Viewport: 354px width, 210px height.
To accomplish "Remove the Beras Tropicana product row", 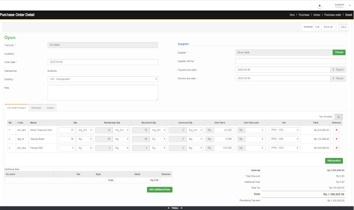I will pos(337,130).
